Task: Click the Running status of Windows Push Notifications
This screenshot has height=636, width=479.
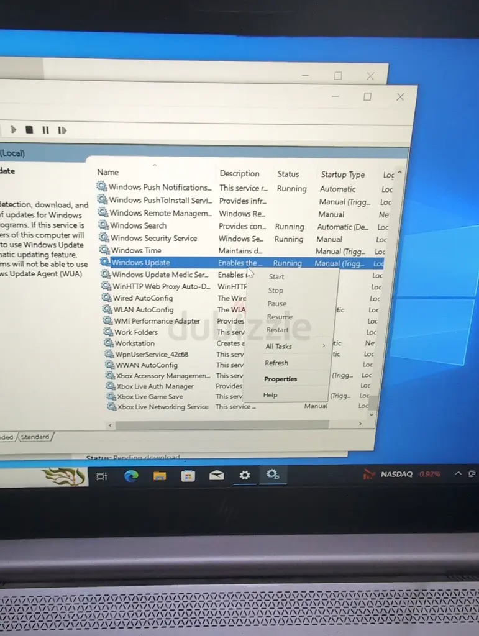Action: (291, 189)
